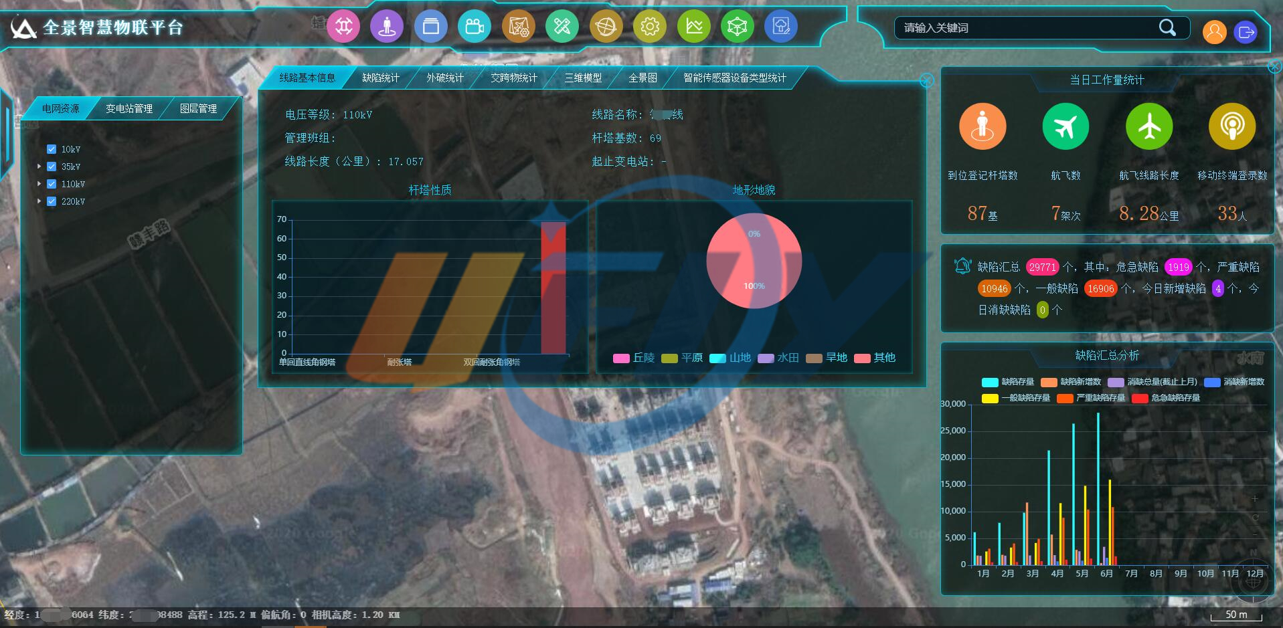Toggle the 严重缺陷存量 legend item
Screen dimensions: 1283x628
coord(1091,398)
